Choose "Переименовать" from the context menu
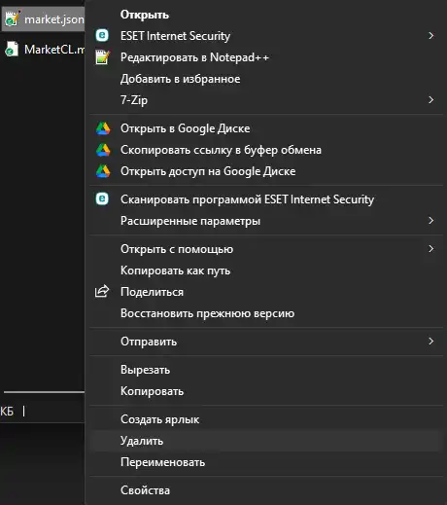Image resolution: width=447 pixels, height=505 pixels. click(x=162, y=462)
